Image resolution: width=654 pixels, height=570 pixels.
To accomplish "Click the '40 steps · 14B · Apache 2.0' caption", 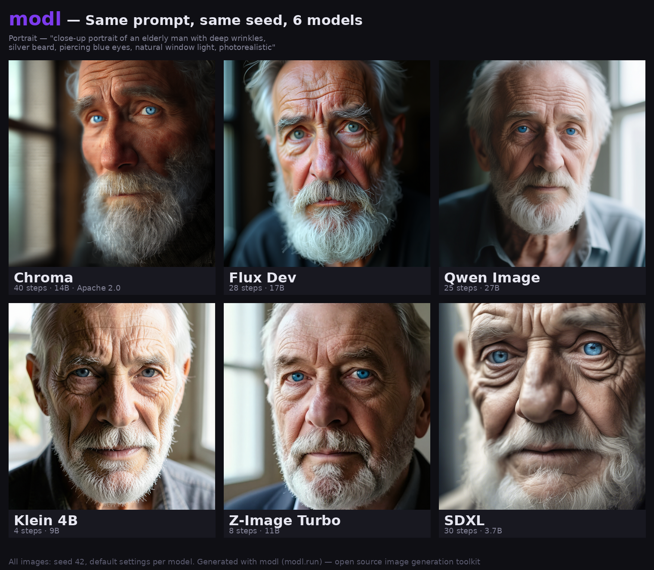I will [x=67, y=288].
